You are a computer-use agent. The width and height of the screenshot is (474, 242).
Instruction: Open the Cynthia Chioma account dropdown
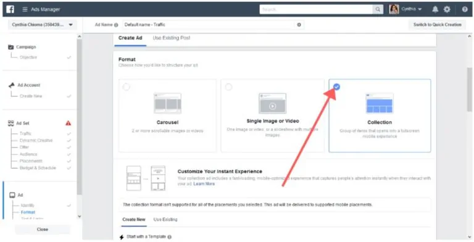click(43, 25)
